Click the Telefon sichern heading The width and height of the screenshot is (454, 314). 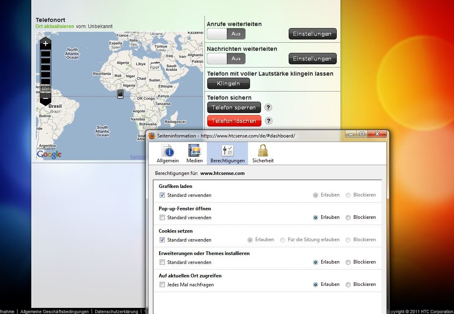tap(229, 98)
